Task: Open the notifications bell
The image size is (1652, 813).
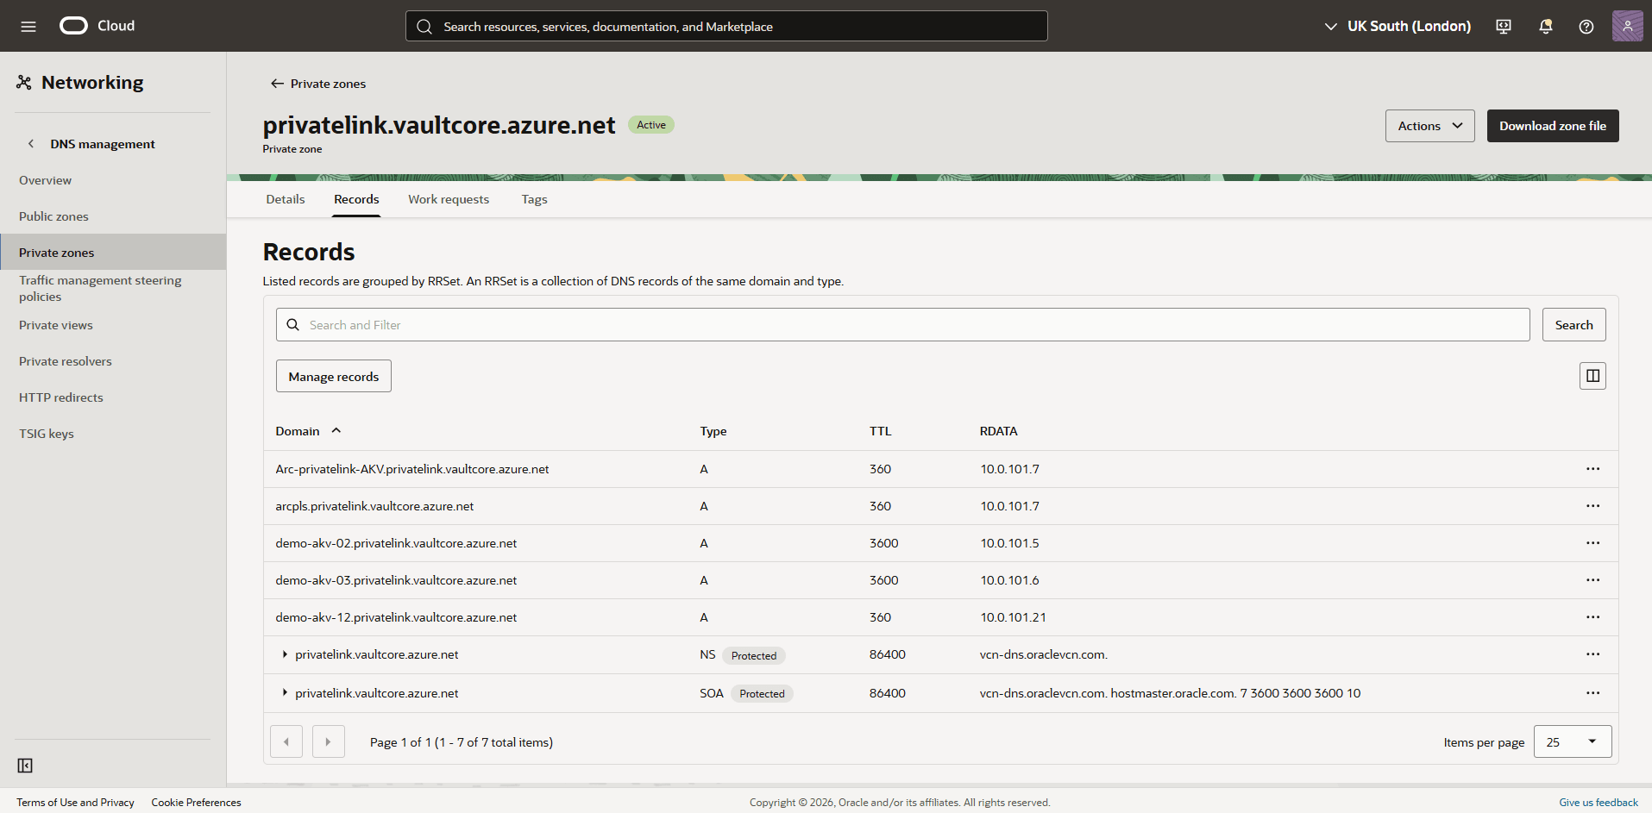Action: coord(1544,26)
